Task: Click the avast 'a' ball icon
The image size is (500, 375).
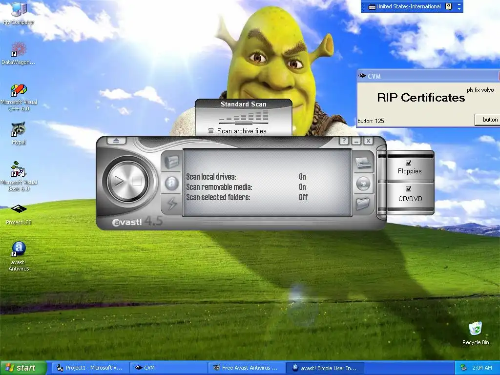Action: coord(172,183)
